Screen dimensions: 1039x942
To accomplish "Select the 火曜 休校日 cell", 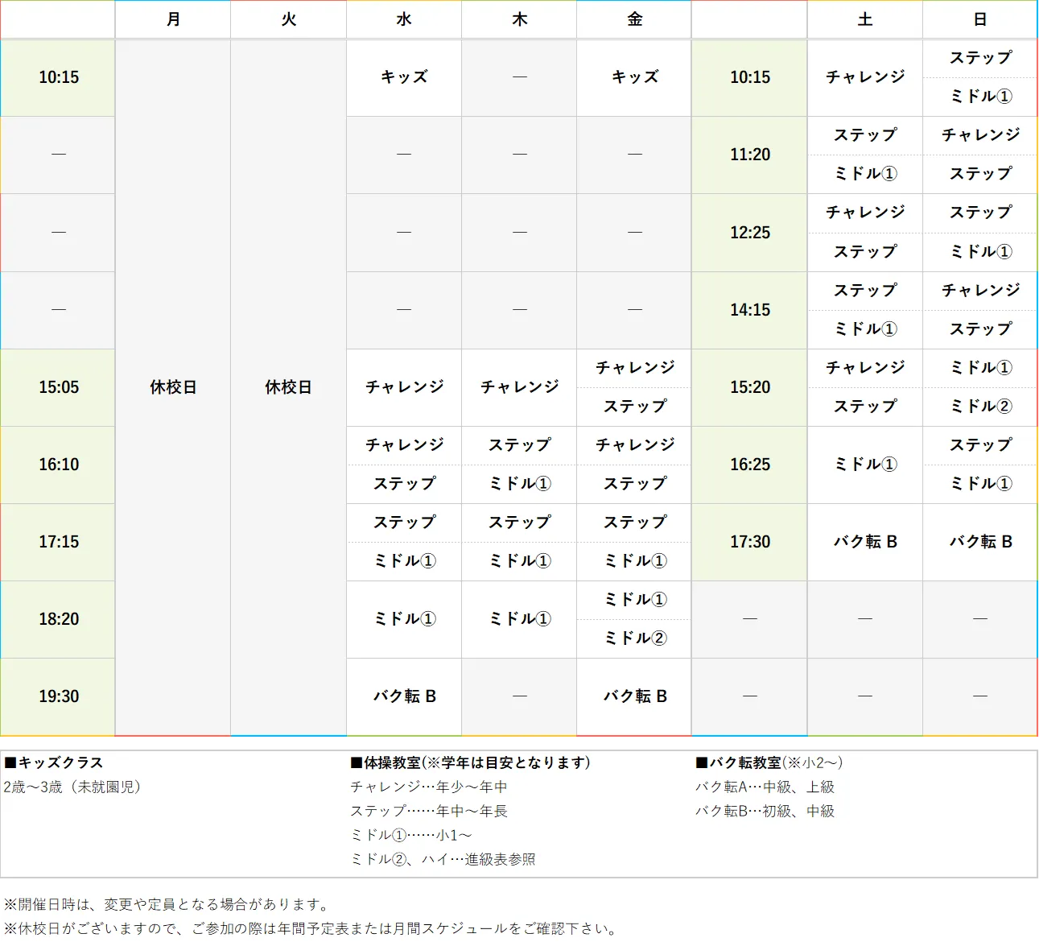I will tap(288, 387).
